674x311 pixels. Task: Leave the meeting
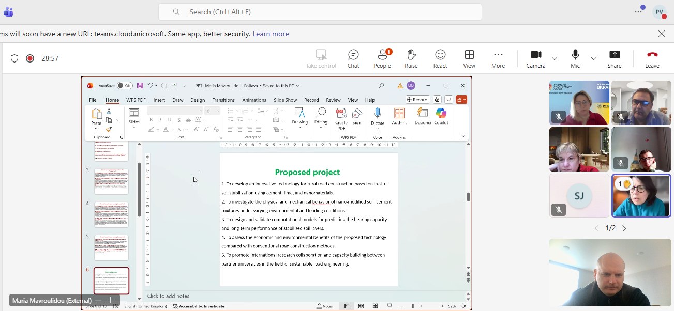click(652, 58)
